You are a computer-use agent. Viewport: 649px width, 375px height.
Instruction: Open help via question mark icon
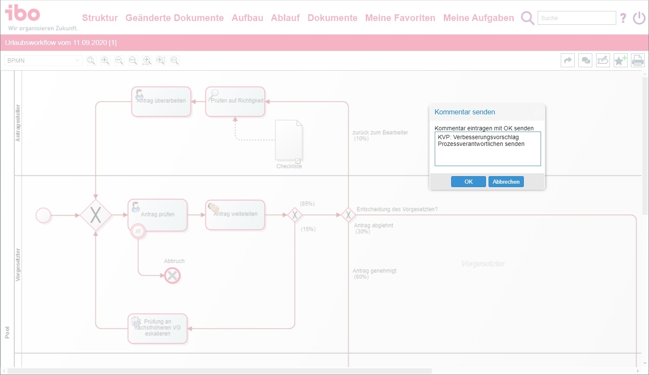point(623,18)
